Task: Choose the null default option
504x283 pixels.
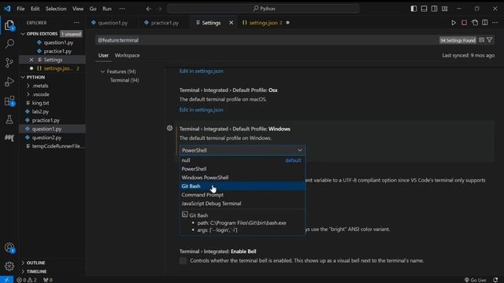Action: (243, 160)
